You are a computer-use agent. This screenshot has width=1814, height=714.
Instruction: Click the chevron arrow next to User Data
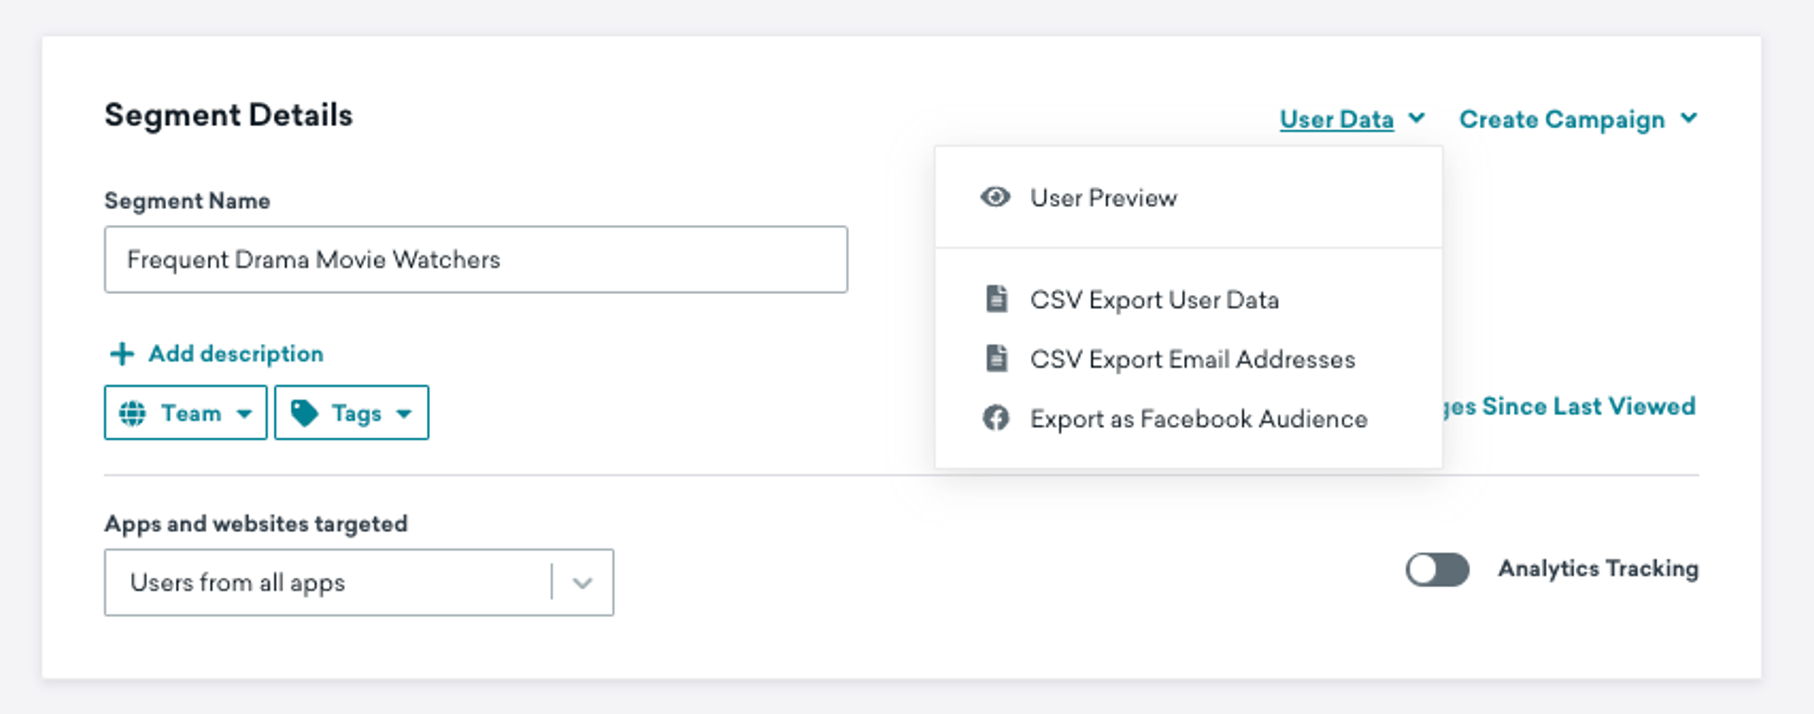tap(1417, 118)
